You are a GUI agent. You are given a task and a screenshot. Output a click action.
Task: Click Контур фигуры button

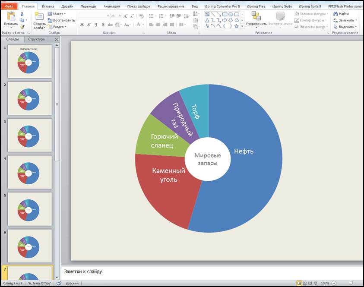click(x=310, y=20)
